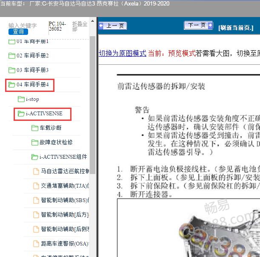Select the 故障症状检修 tree label
This screenshot has width=260, height=257.
point(56,142)
